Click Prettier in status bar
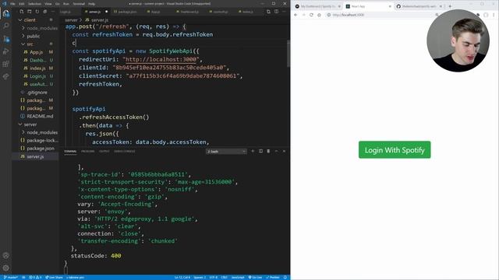 coord(272,278)
